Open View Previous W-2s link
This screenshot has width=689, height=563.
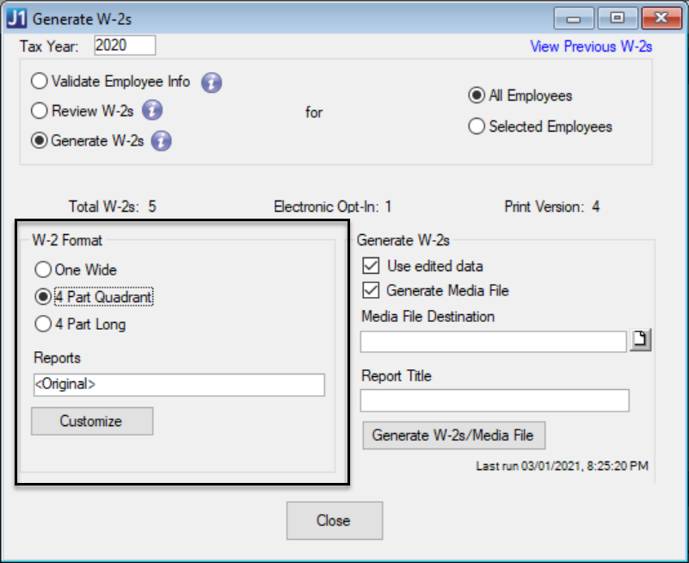[x=591, y=46]
